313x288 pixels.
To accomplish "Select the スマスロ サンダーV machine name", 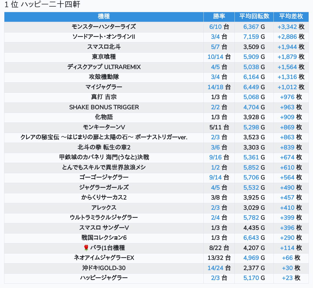I will coord(104,228).
